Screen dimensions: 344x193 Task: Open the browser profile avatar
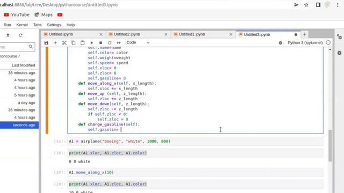pos(327,5)
